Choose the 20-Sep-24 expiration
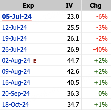The height and width of the screenshot is (110, 111). click(x=16, y=94)
